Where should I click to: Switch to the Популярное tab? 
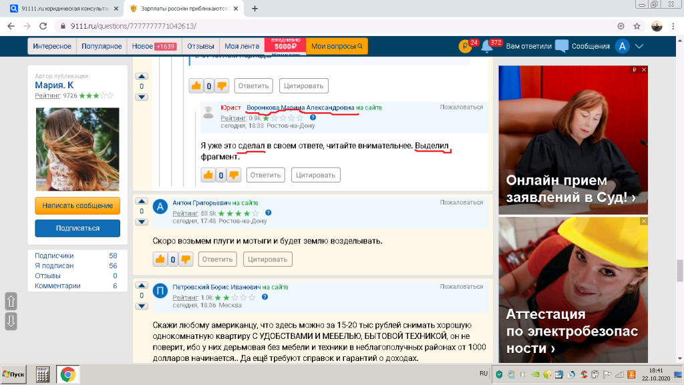click(102, 46)
